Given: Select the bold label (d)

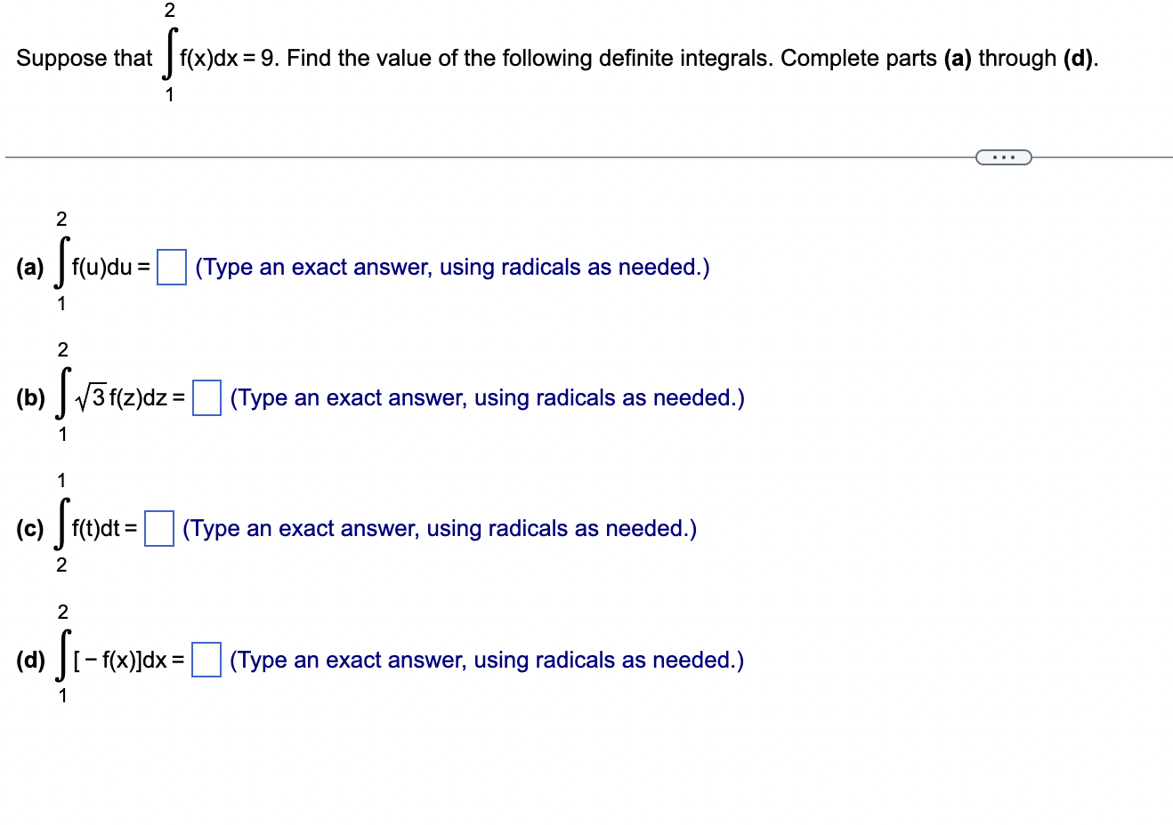Looking at the screenshot, I should [31, 661].
